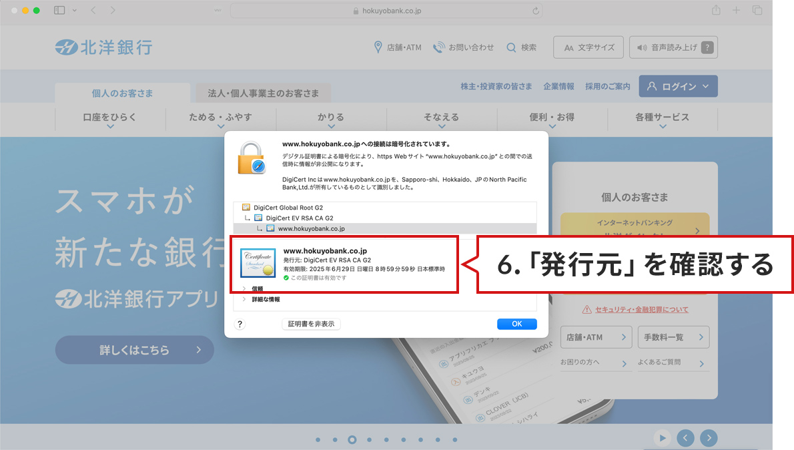
Task: Click 音声読み上げ button
Action: click(673, 47)
